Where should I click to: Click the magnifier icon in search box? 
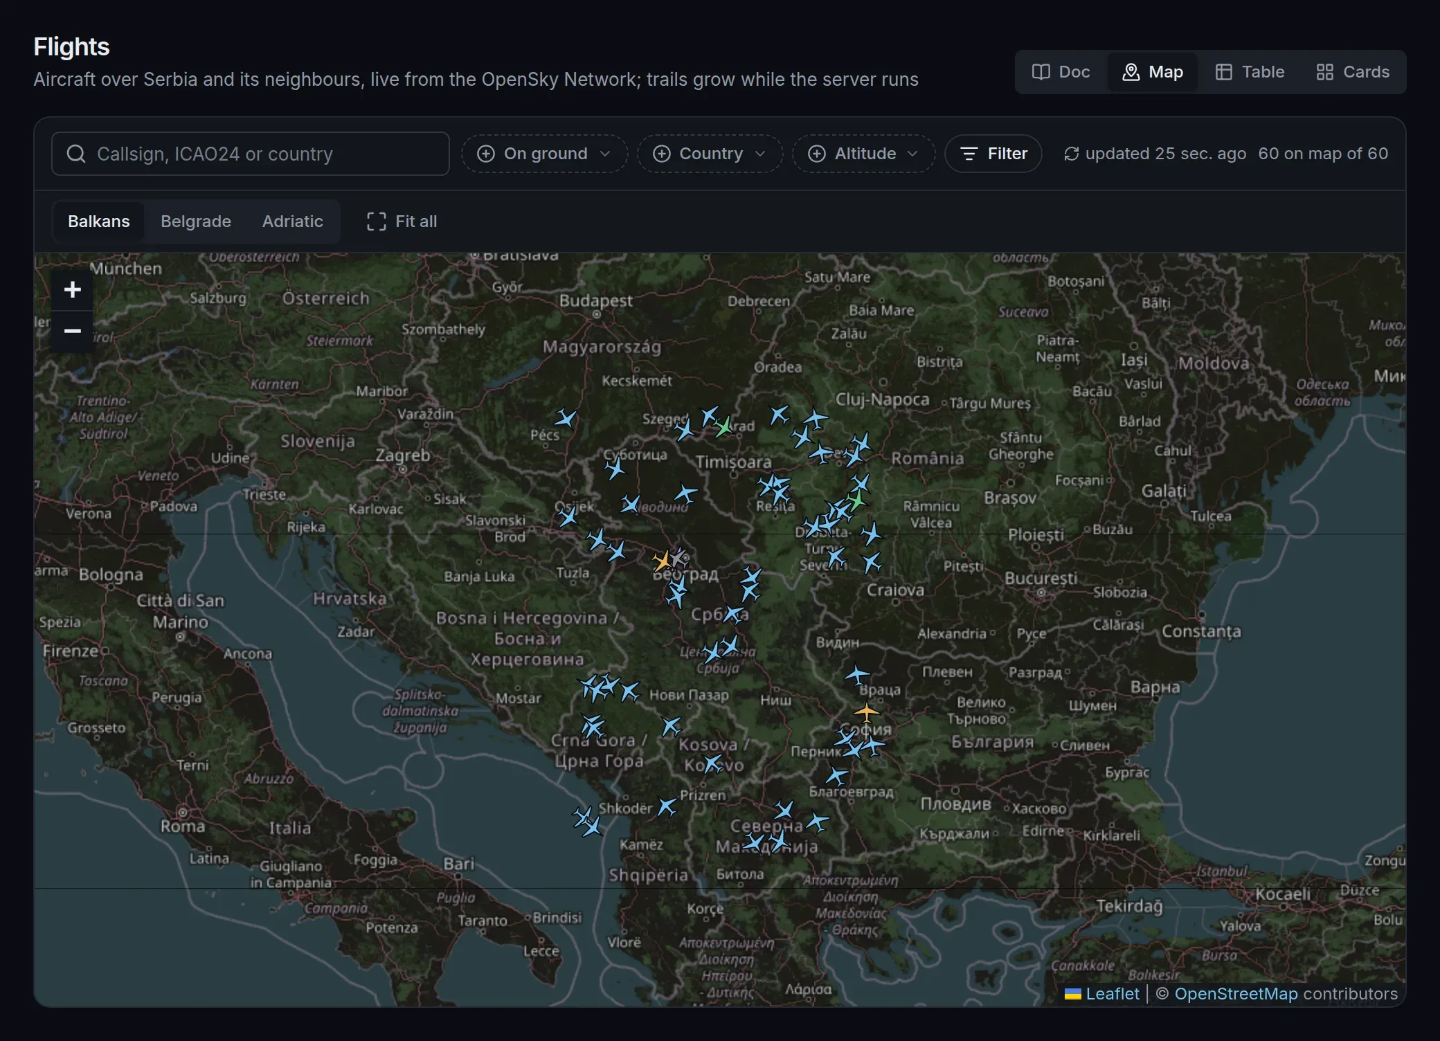point(76,154)
